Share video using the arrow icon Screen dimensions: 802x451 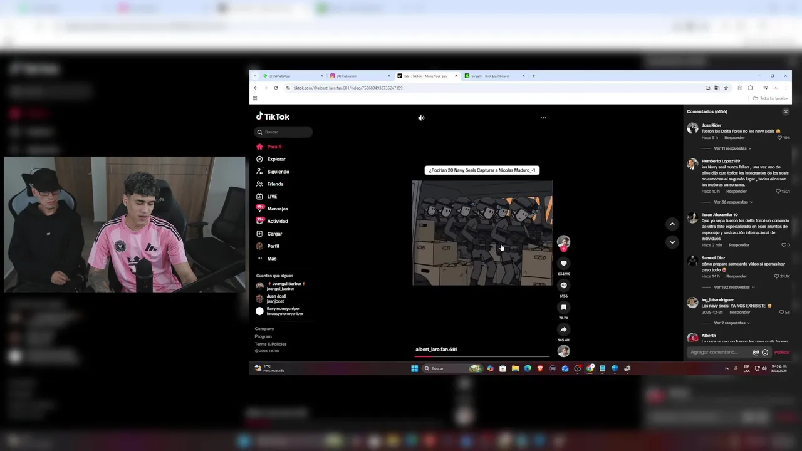(x=563, y=329)
